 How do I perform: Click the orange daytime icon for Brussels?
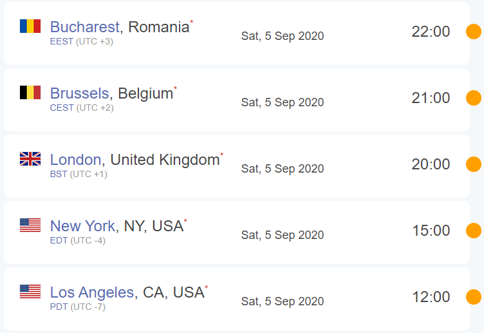474,98
